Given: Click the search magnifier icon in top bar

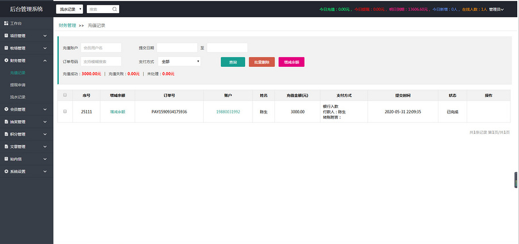Looking at the screenshot, I should click(115, 9).
